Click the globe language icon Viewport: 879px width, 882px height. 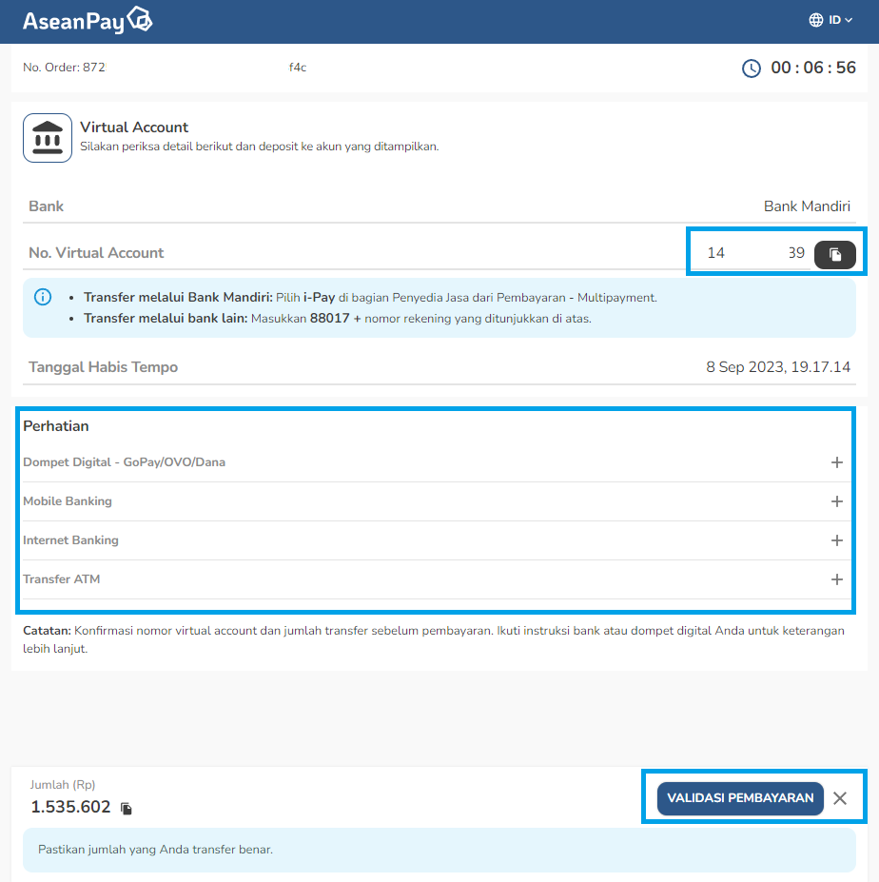[816, 20]
